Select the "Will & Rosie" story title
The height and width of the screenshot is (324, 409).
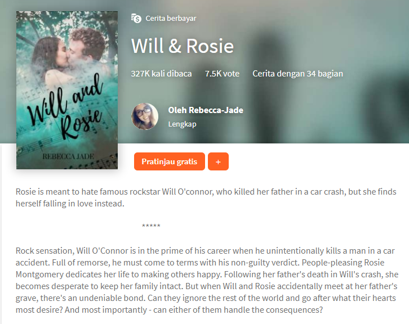pyautogui.click(x=183, y=46)
